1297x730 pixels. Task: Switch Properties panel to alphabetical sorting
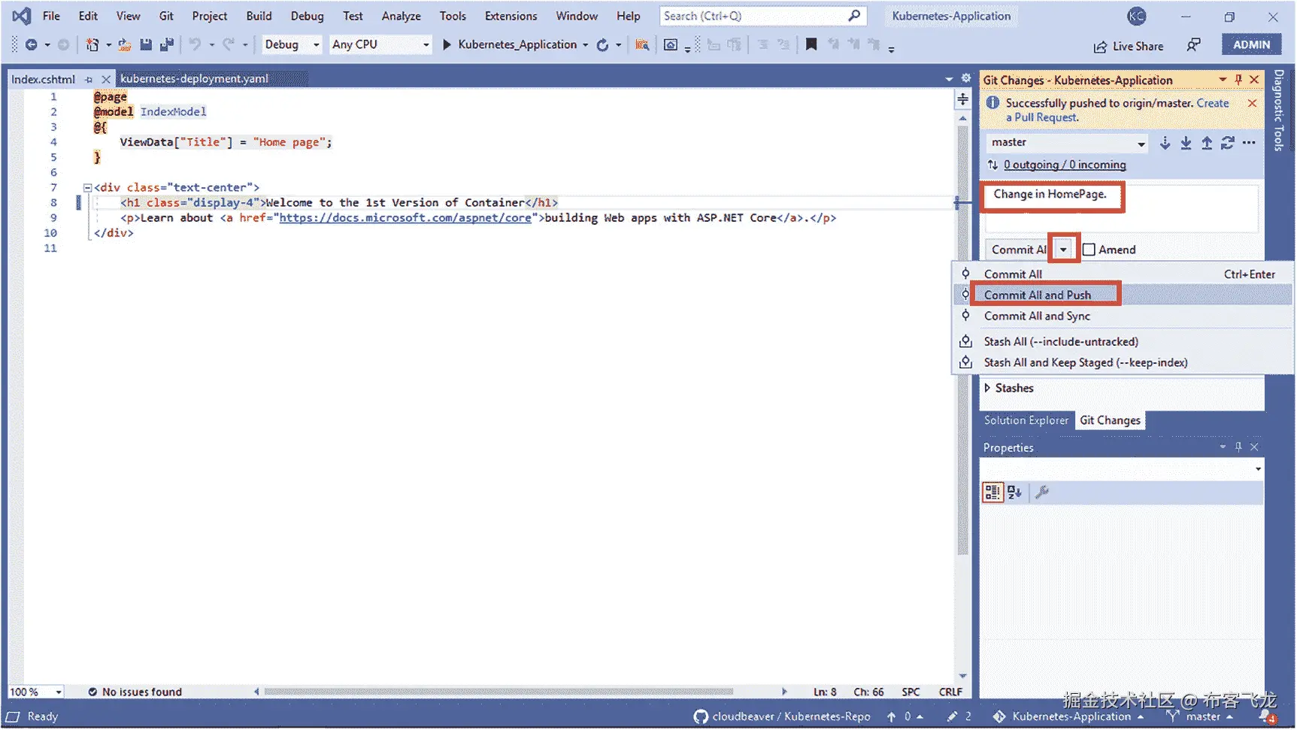[1014, 492]
